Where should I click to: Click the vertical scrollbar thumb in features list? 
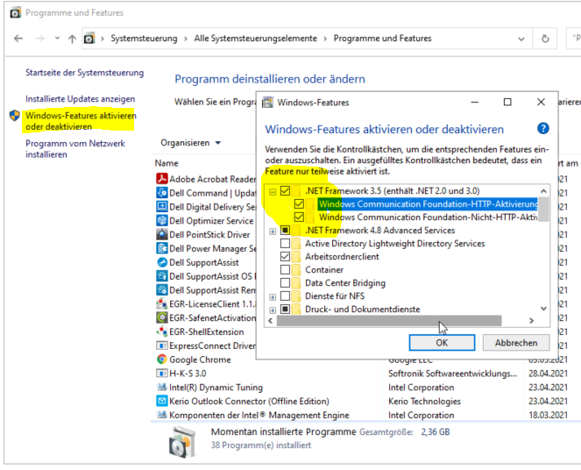point(543,210)
